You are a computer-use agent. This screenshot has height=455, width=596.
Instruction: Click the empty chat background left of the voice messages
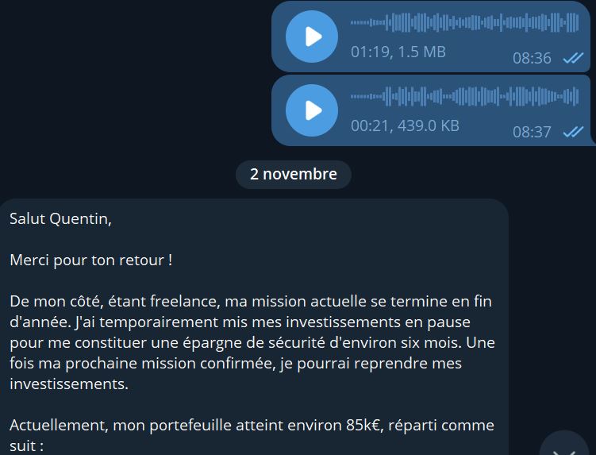pyautogui.click(x=133, y=76)
